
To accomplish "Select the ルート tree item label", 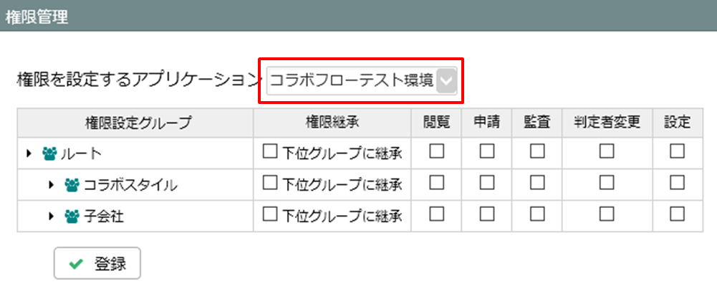I will (x=81, y=153).
